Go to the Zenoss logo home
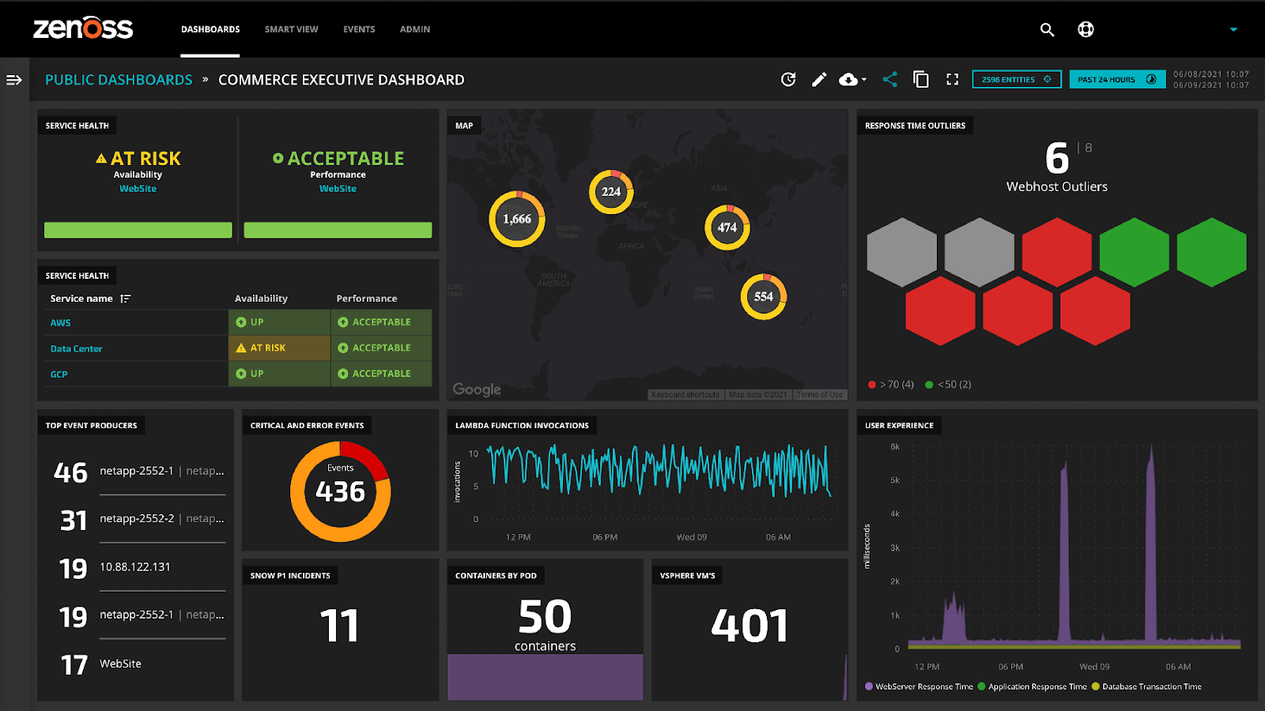The image size is (1265, 711). click(x=83, y=28)
